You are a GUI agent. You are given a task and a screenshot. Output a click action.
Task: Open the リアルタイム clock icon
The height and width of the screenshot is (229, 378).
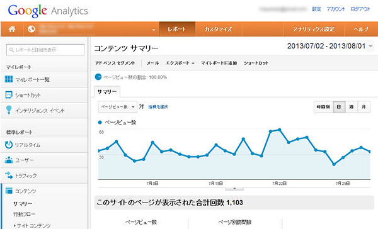(9, 145)
